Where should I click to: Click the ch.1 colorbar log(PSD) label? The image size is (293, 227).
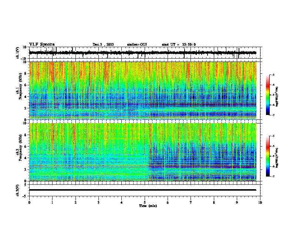click(x=277, y=97)
